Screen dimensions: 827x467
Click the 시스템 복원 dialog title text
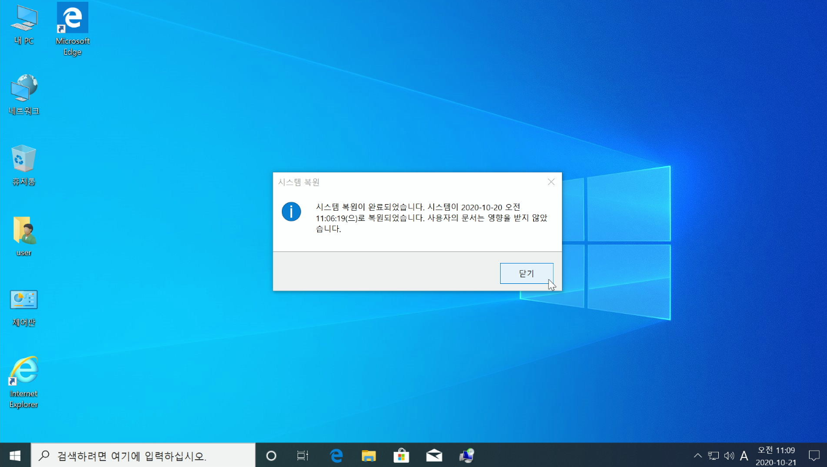point(299,182)
